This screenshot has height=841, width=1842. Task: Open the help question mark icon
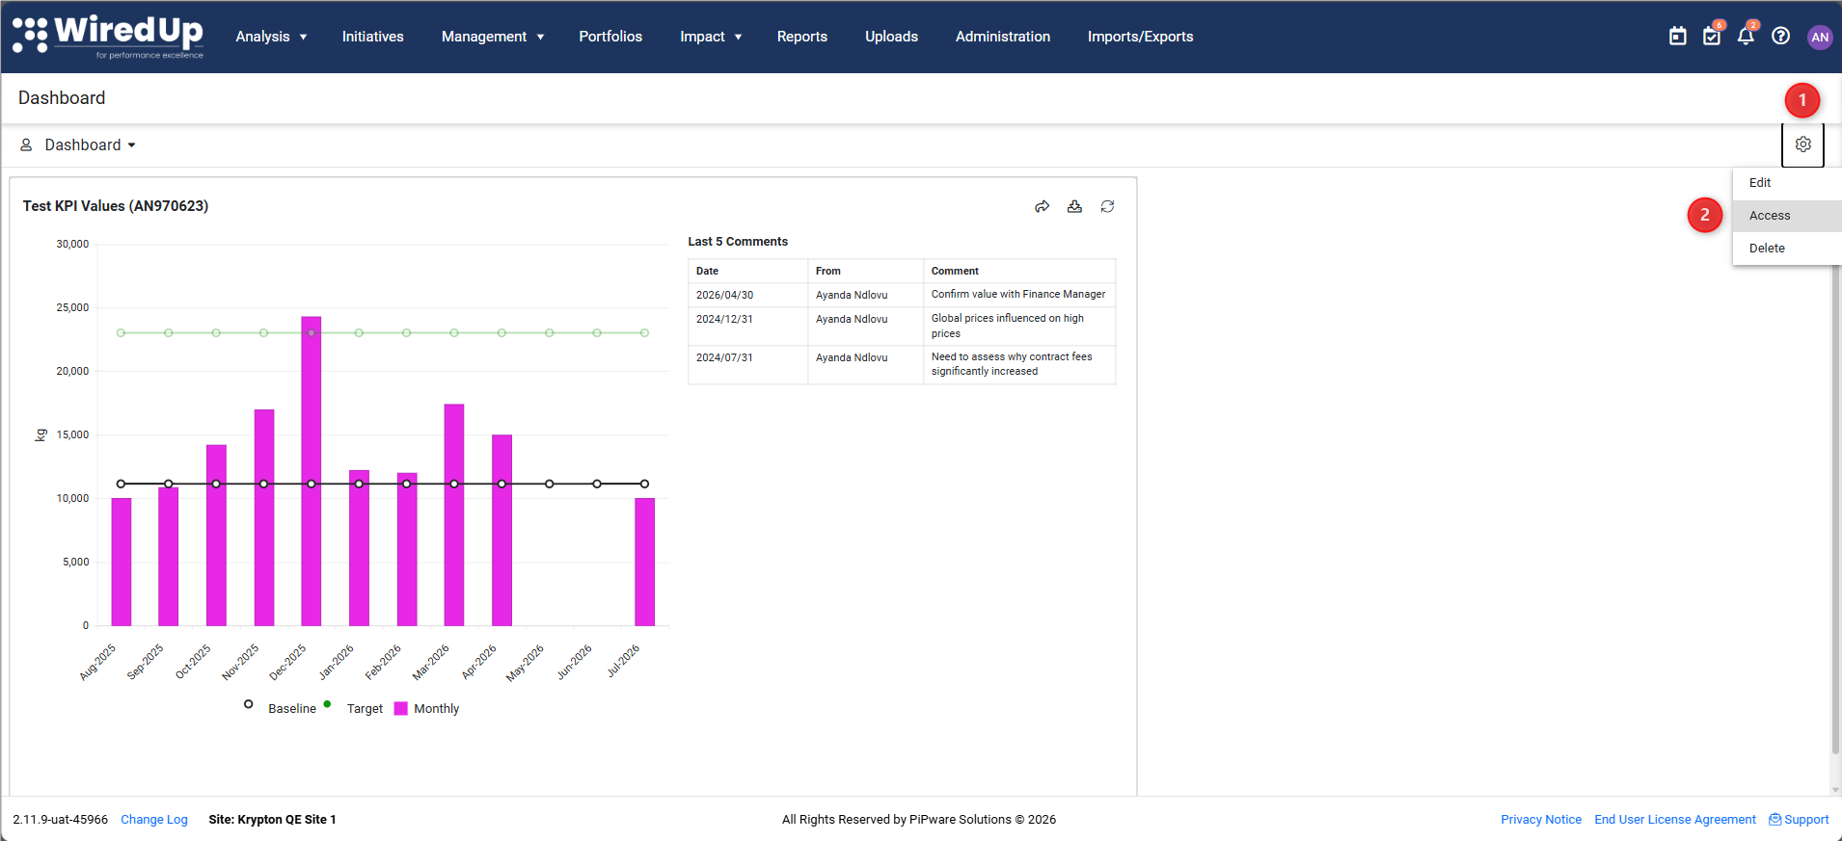point(1781,37)
